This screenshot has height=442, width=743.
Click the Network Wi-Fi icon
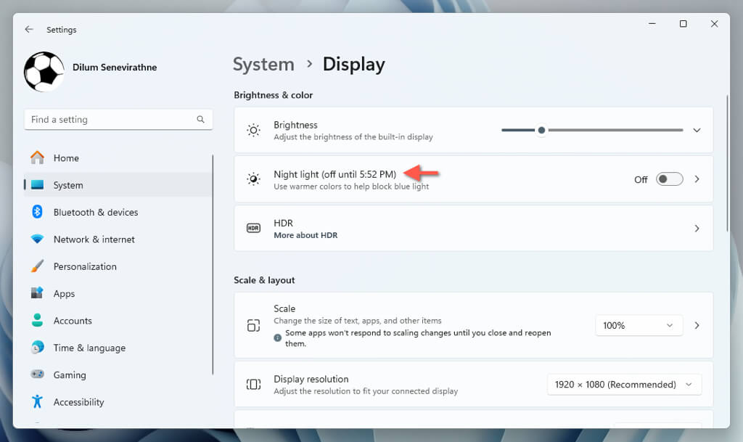[x=37, y=239]
